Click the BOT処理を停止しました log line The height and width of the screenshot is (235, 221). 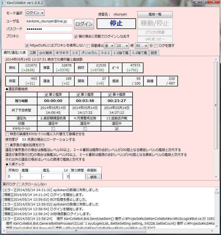click(x=45, y=200)
